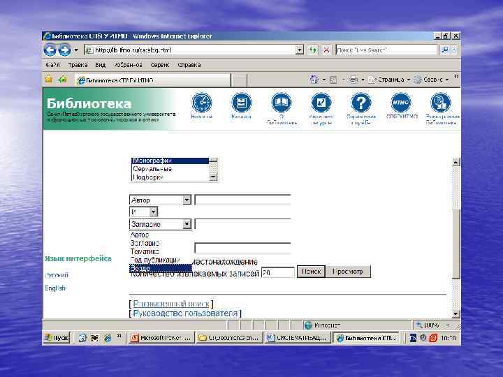503x377 pixels.
Task: Switch interface language to Русский
Action: tap(57, 275)
